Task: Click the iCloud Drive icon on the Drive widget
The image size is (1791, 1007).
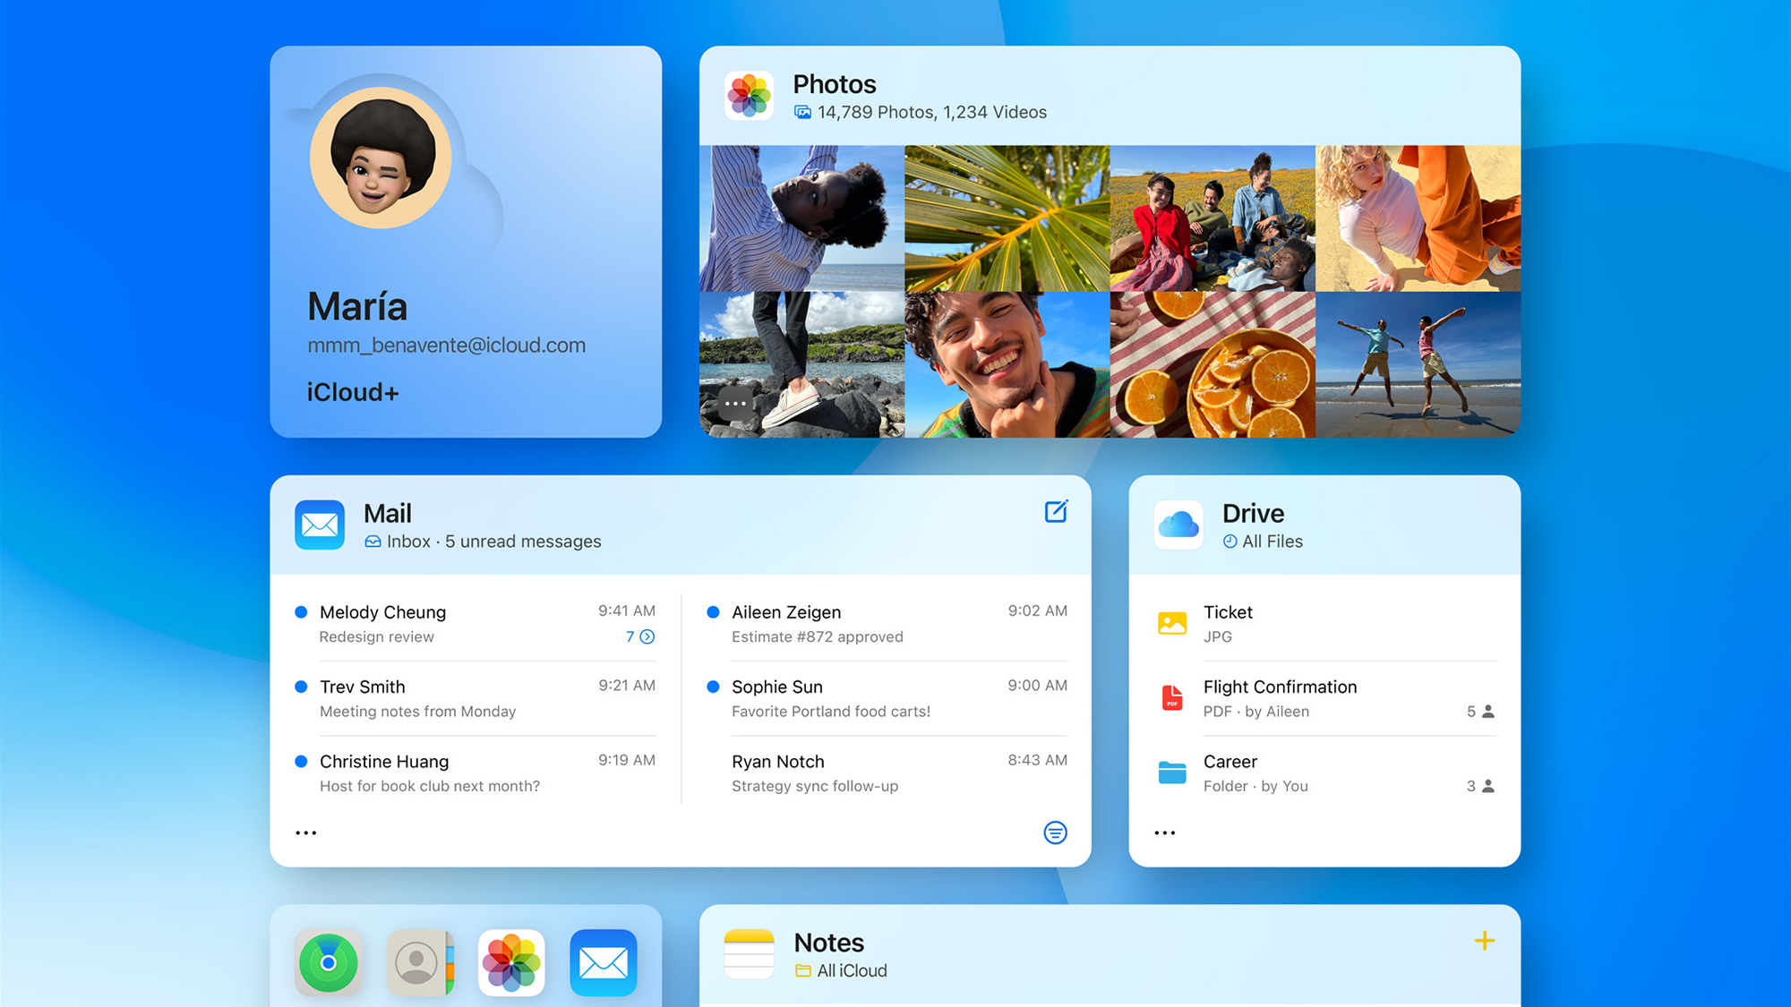Action: click(1178, 525)
